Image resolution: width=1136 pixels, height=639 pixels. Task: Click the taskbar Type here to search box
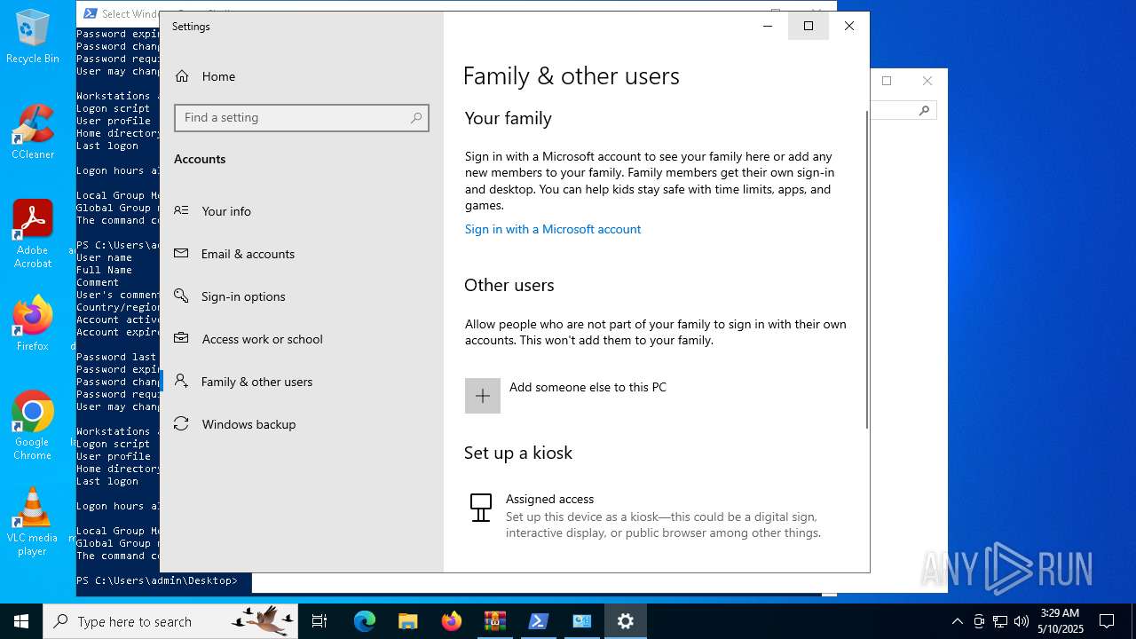point(170,621)
